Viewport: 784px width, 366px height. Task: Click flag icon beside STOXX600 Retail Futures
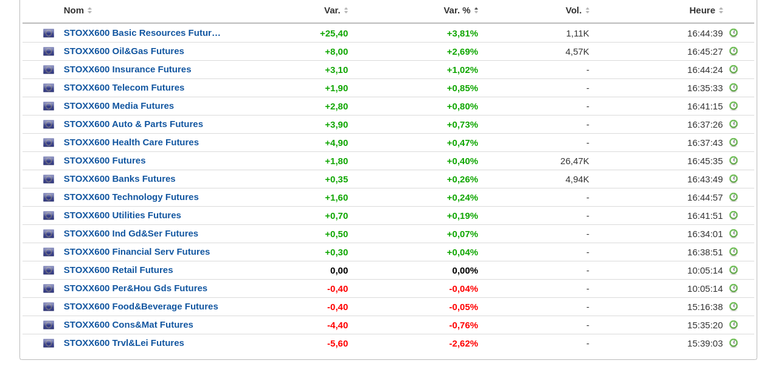pos(49,271)
